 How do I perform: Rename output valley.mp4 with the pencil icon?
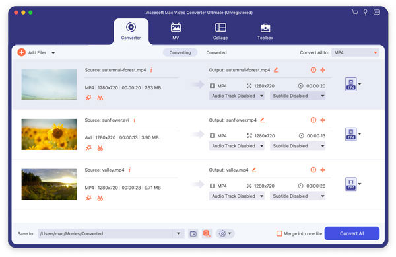tap(254, 170)
